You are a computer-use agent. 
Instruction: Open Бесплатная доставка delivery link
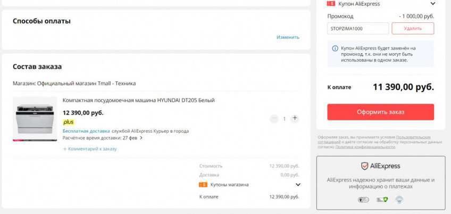[x=86, y=131]
